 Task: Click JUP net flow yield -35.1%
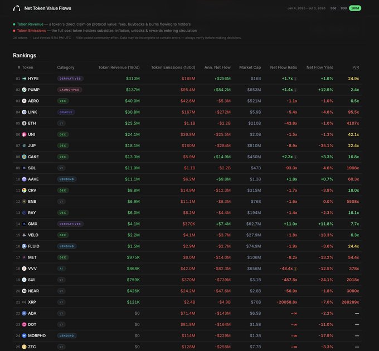pos(325,145)
